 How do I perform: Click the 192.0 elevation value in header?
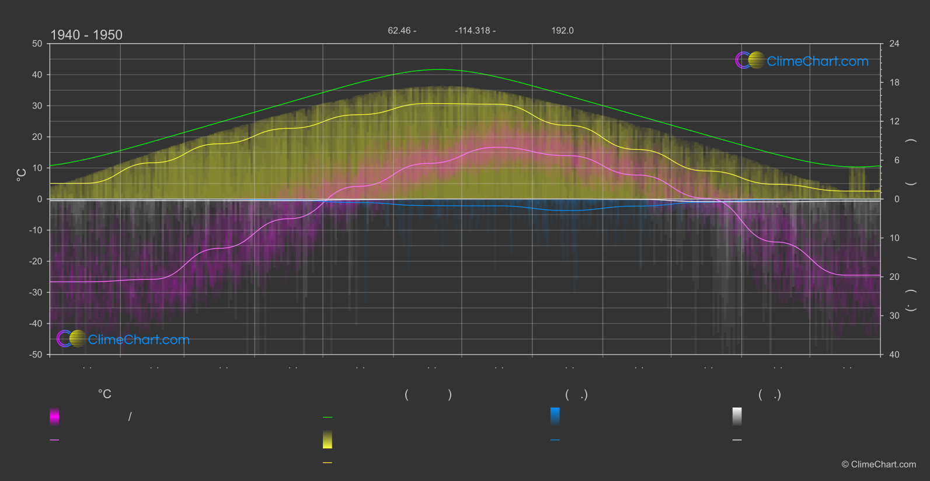pyautogui.click(x=562, y=30)
